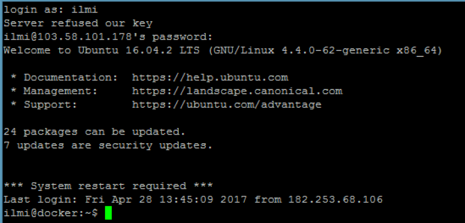Click the ilmi@docker:~$ shell prompt

click(x=51, y=213)
